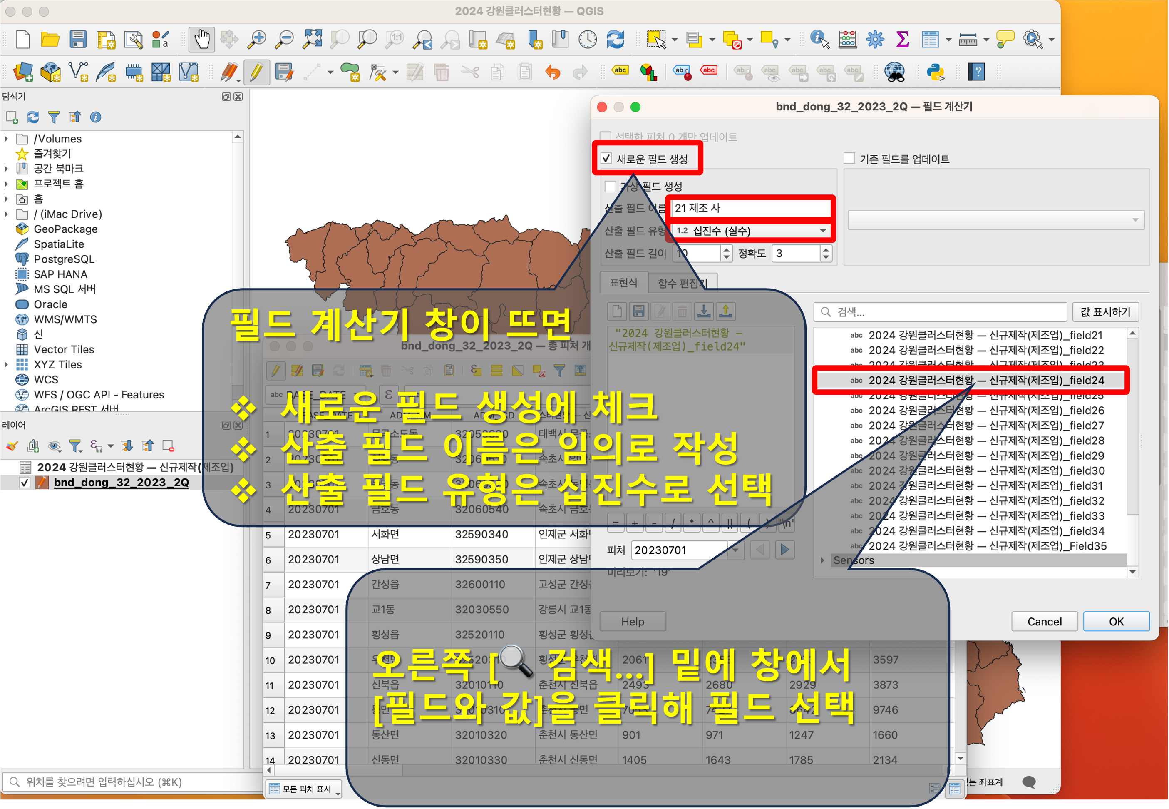Click the Zoom In magnifier icon

257,40
